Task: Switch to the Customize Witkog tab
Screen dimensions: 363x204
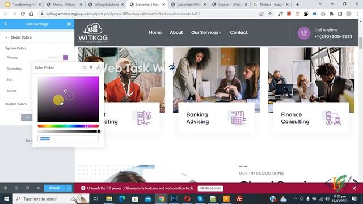Action: point(189,5)
